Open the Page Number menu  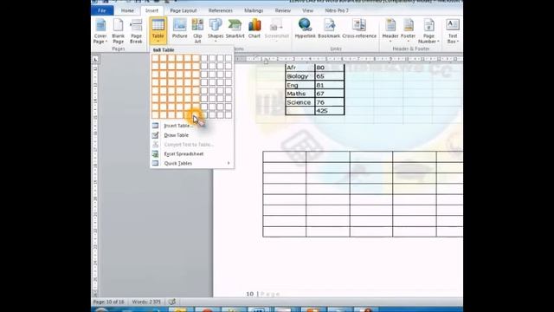point(428,31)
